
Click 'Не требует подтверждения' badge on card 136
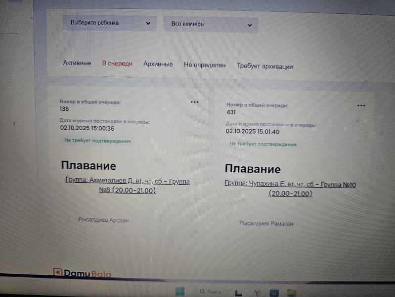pyautogui.click(x=97, y=141)
